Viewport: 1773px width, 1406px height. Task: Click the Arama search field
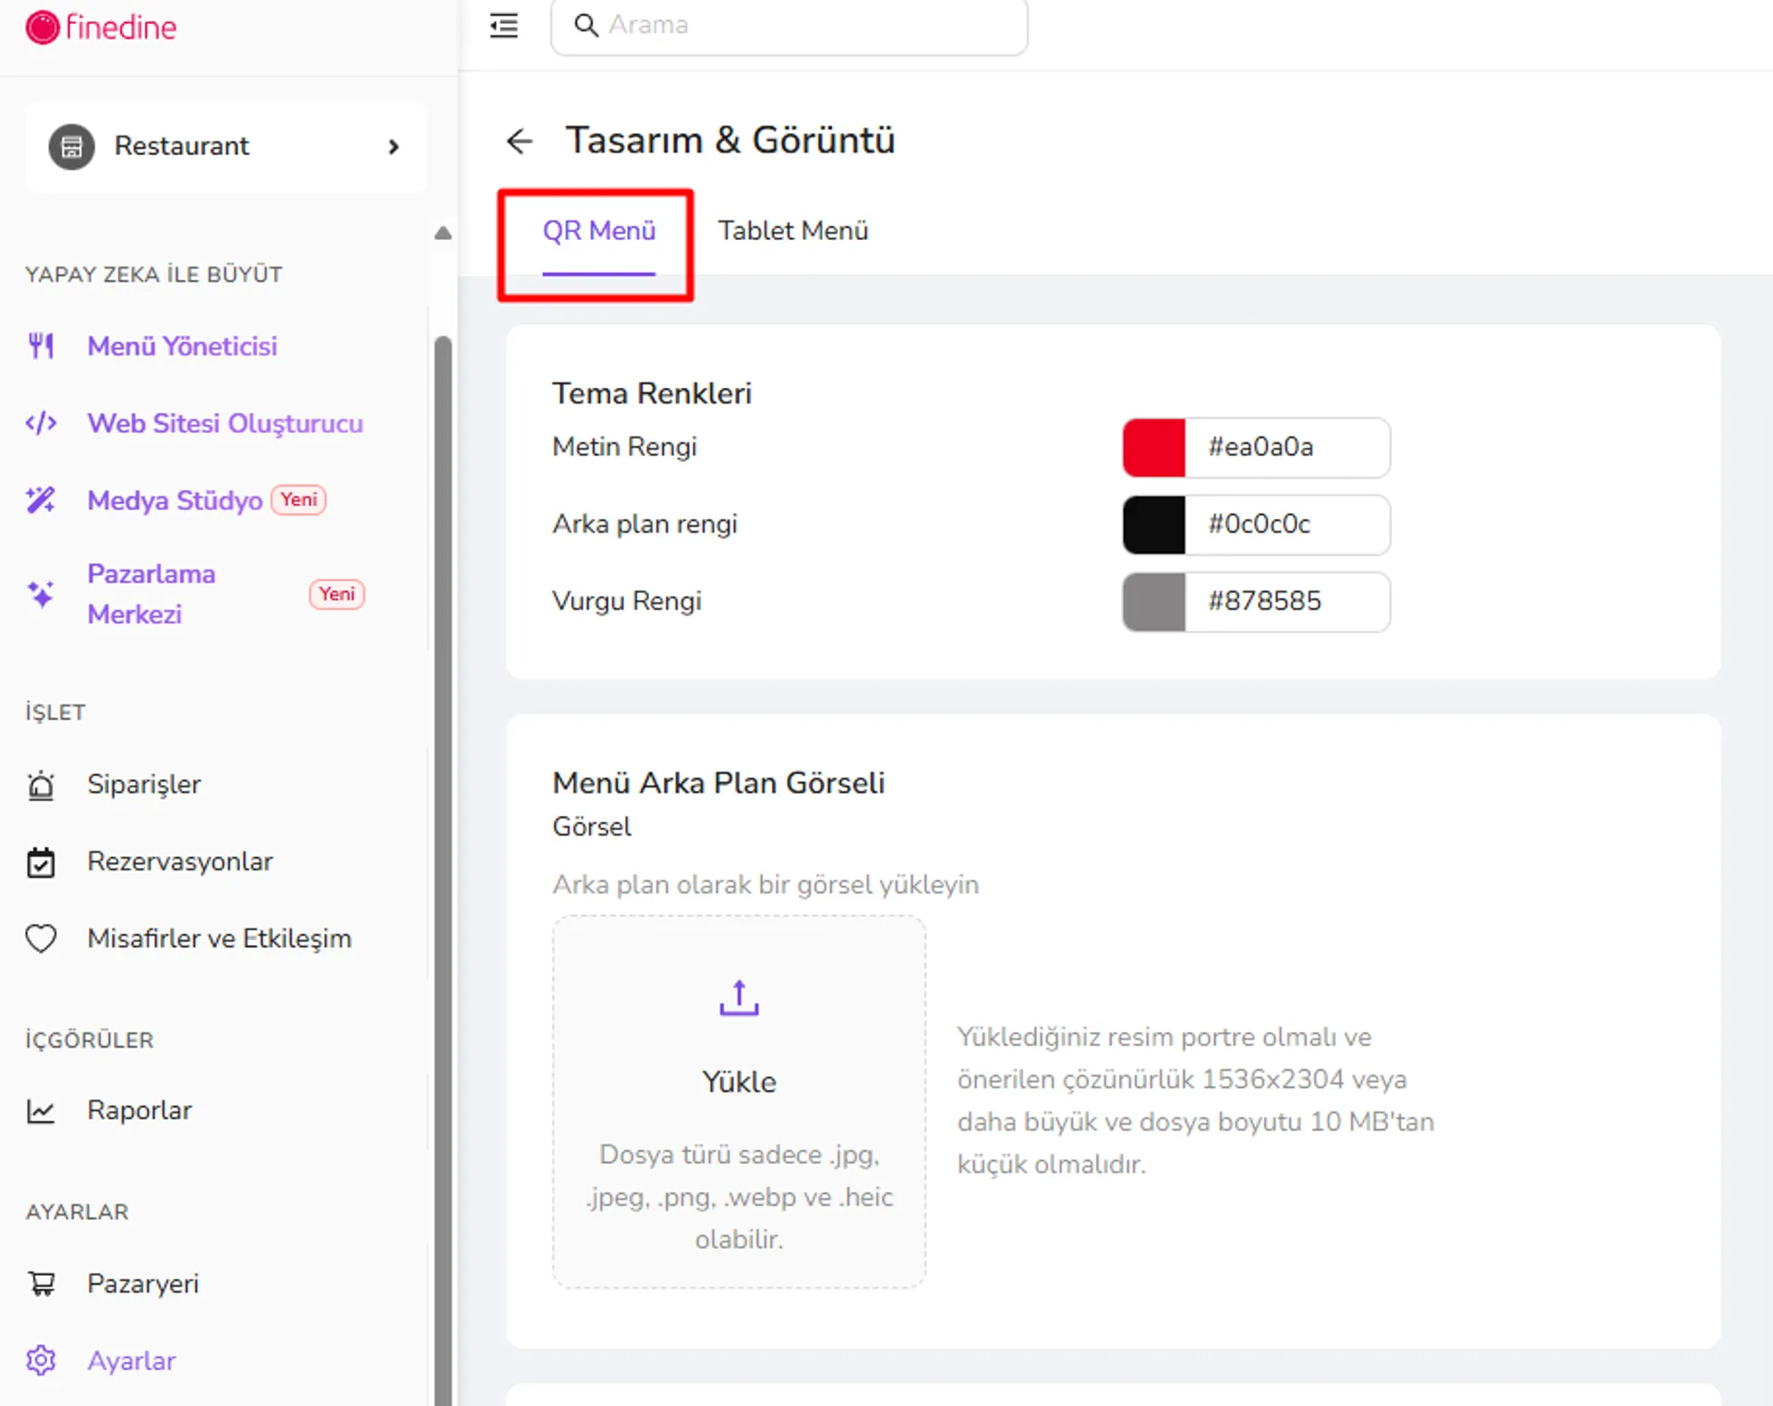pyautogui.click(x=789, y=25)
